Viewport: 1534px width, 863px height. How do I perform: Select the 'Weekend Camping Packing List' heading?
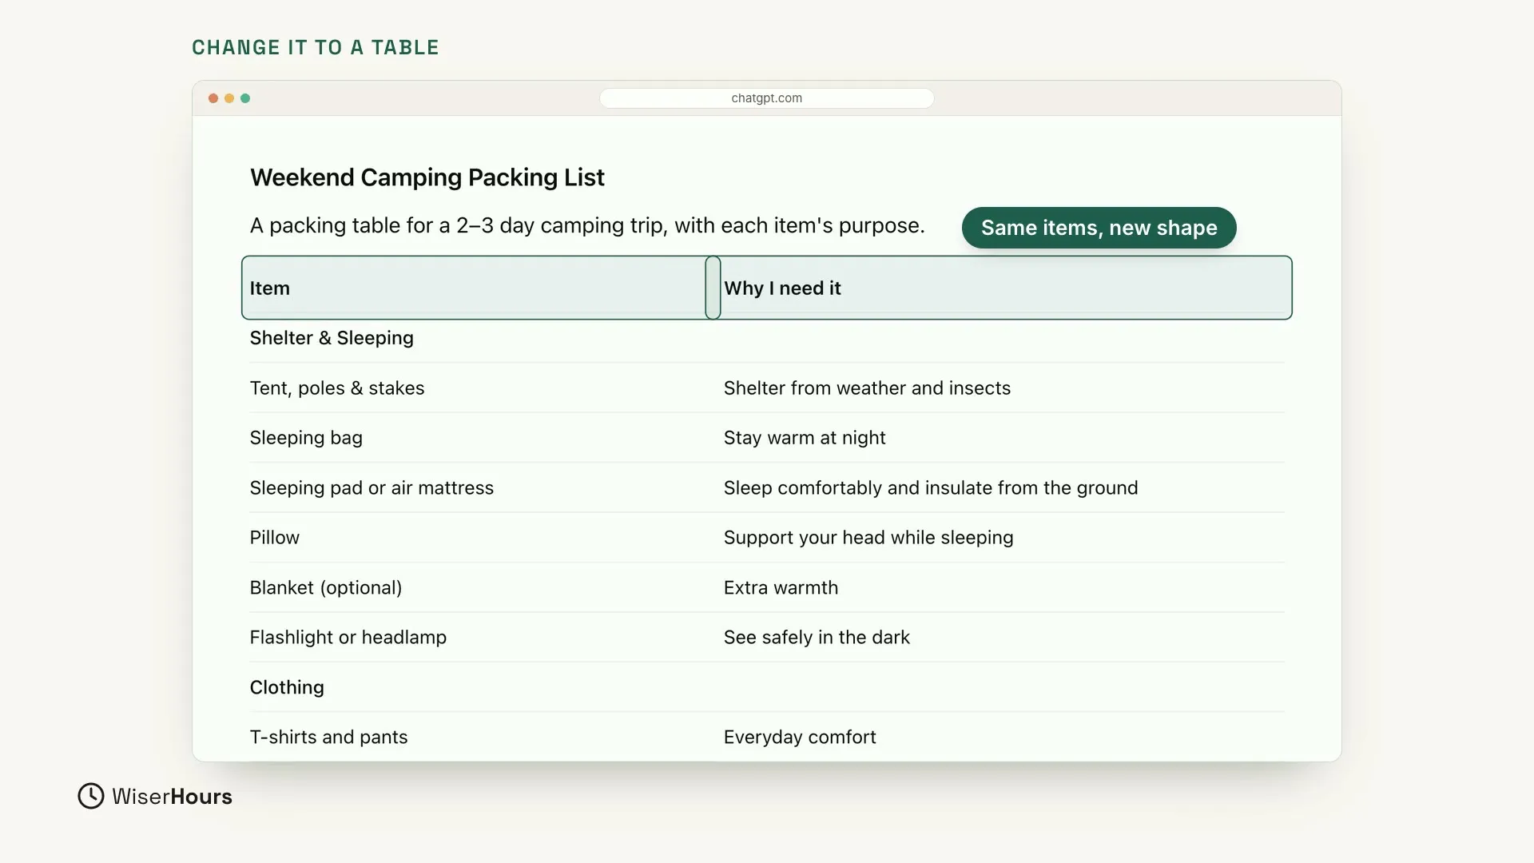pos(427,177)
